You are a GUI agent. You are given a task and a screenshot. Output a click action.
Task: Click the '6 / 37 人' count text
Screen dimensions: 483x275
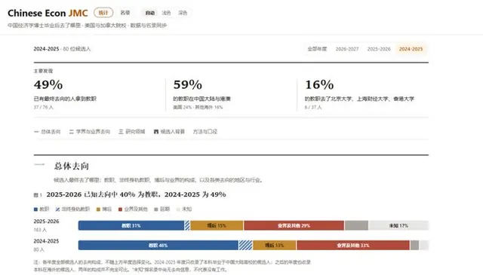(x=313, y=107)
